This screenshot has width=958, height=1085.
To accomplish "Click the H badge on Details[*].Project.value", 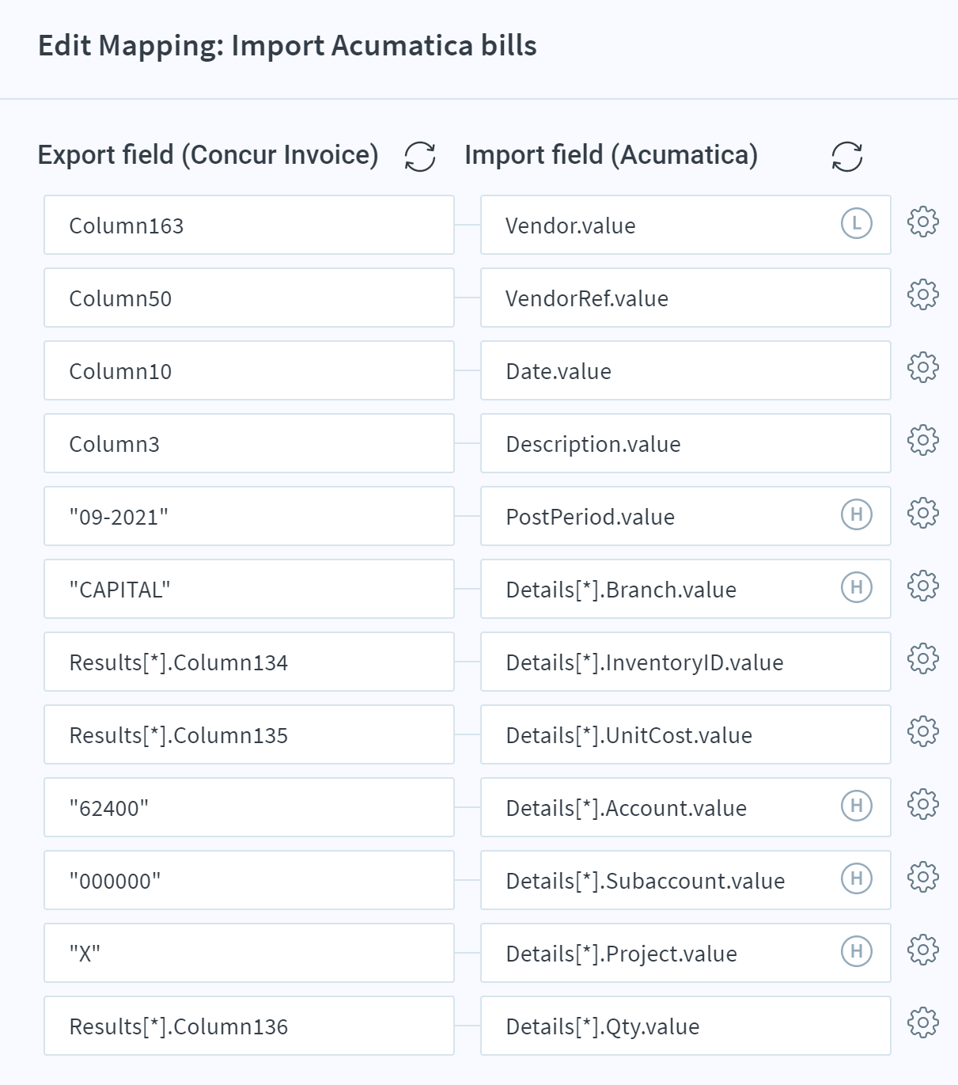I will coord(857,951).
